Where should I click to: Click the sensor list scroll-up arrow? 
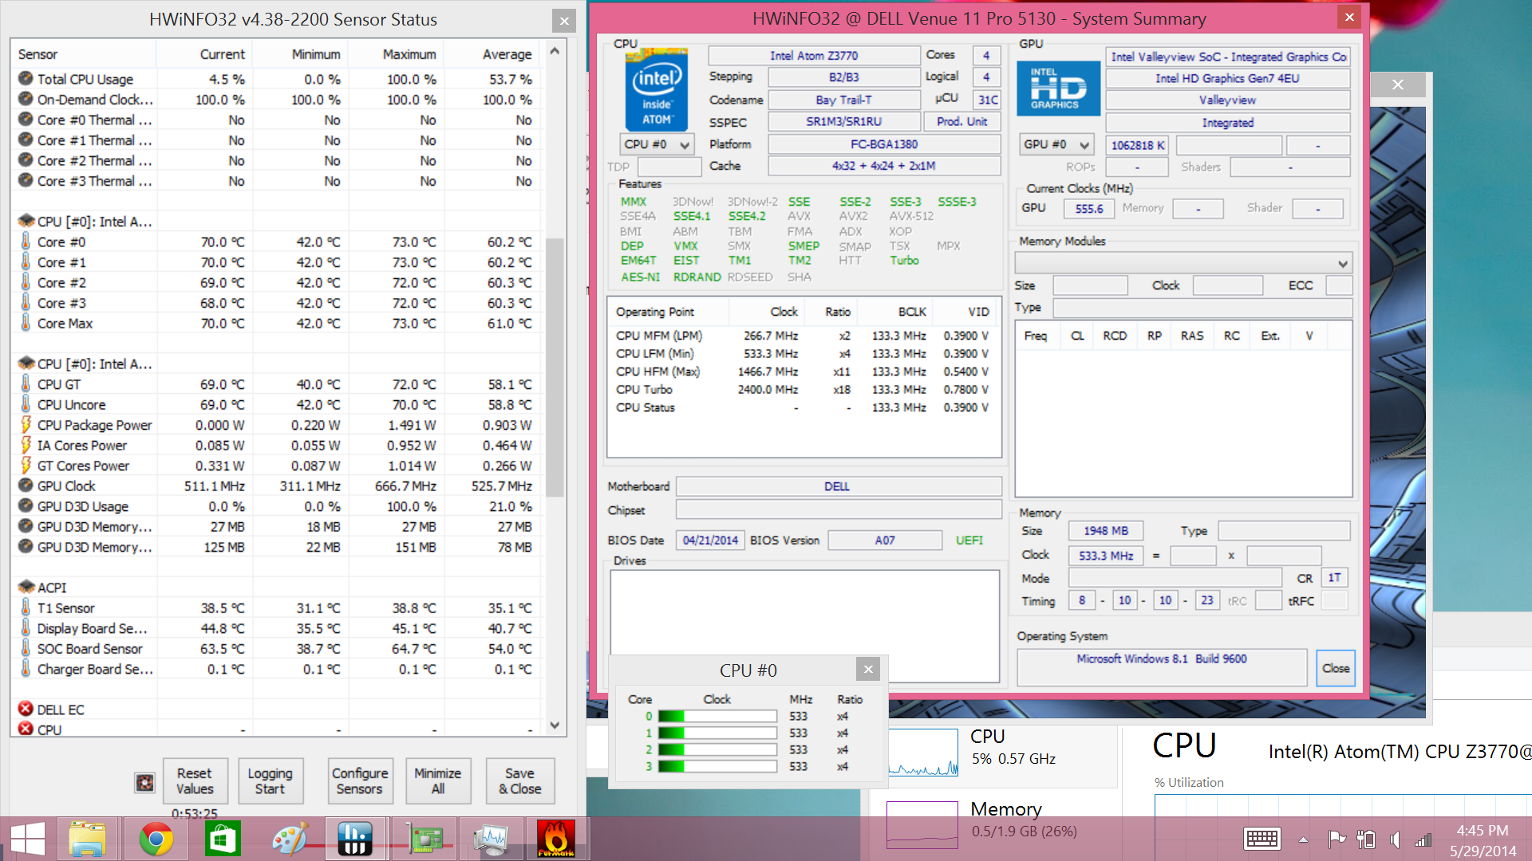coord(555,52)
